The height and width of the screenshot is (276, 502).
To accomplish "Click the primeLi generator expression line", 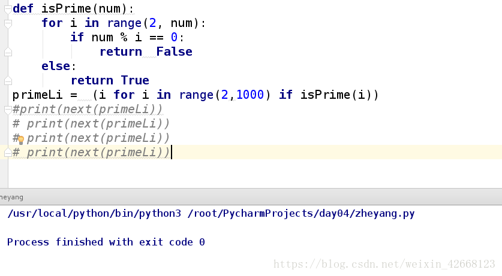I will pyautogui.click(x=196, y=95).
